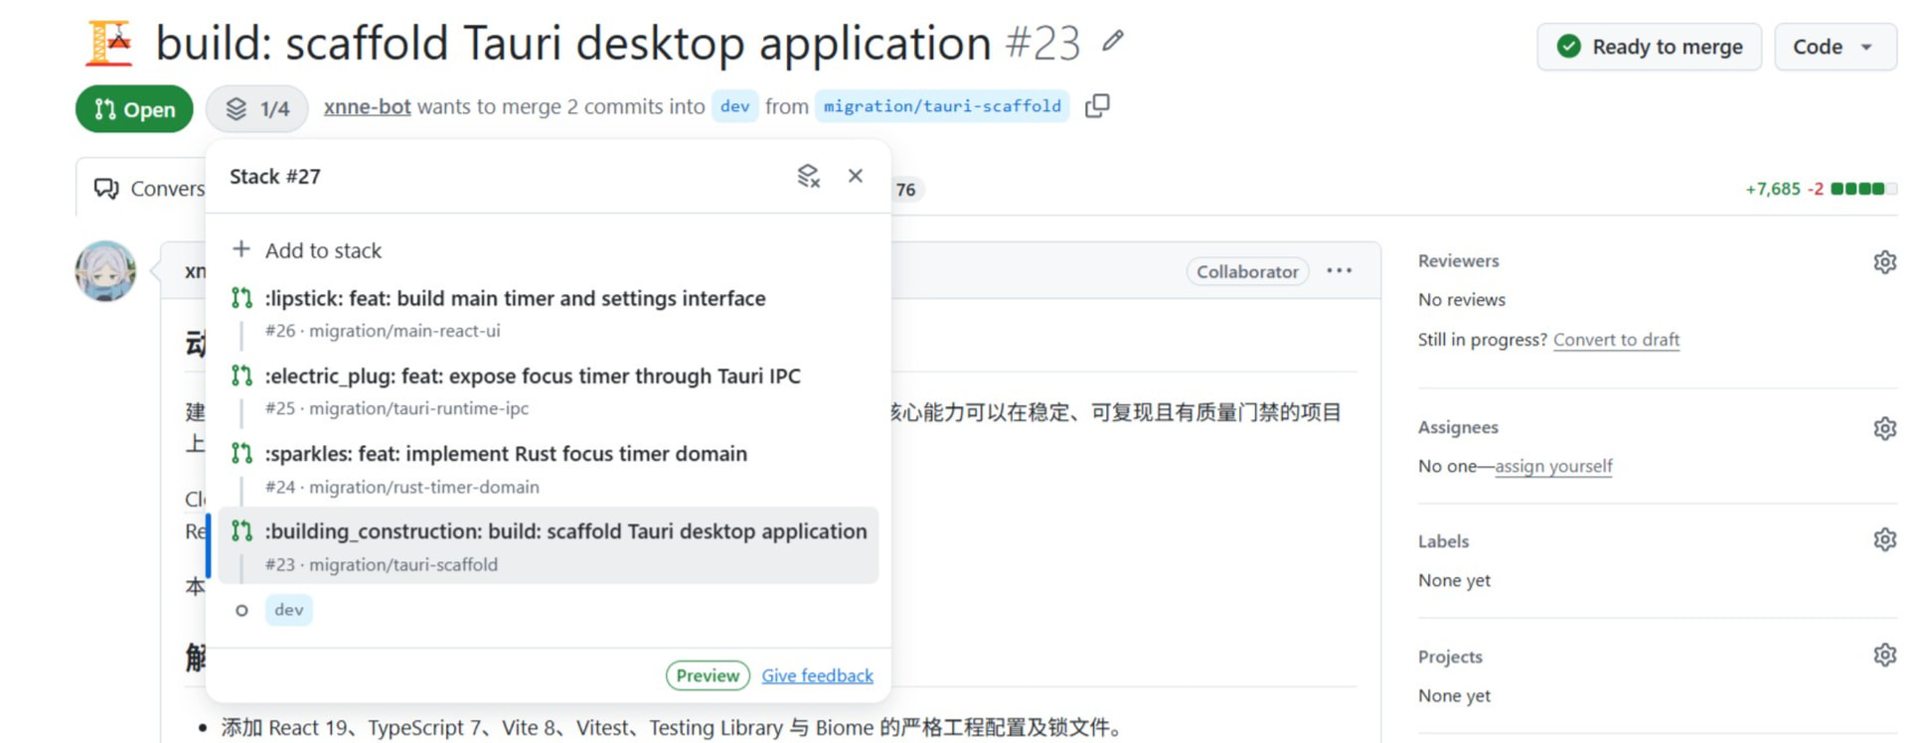Click the Preview badge in stack popup
The height and width of the screenshot is (743, 1908).
click(708, 675)
